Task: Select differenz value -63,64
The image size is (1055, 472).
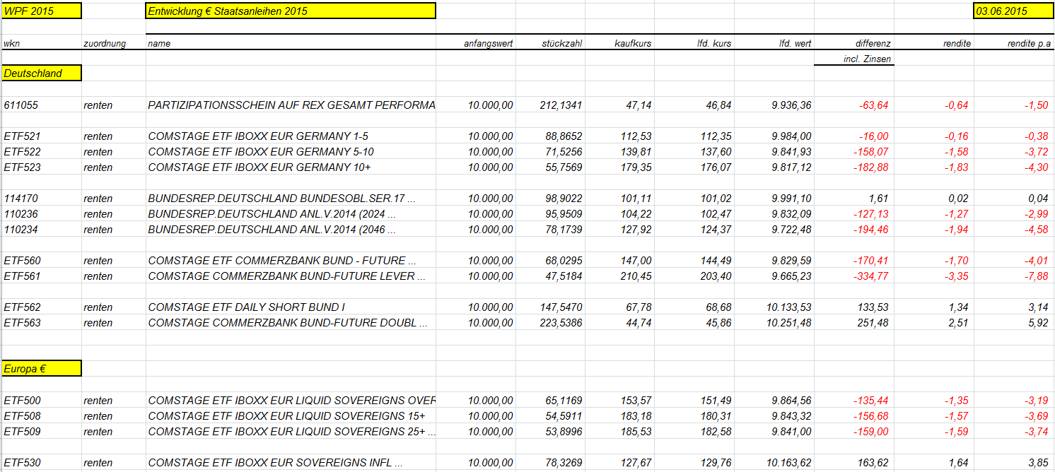Action: point(854,105)
